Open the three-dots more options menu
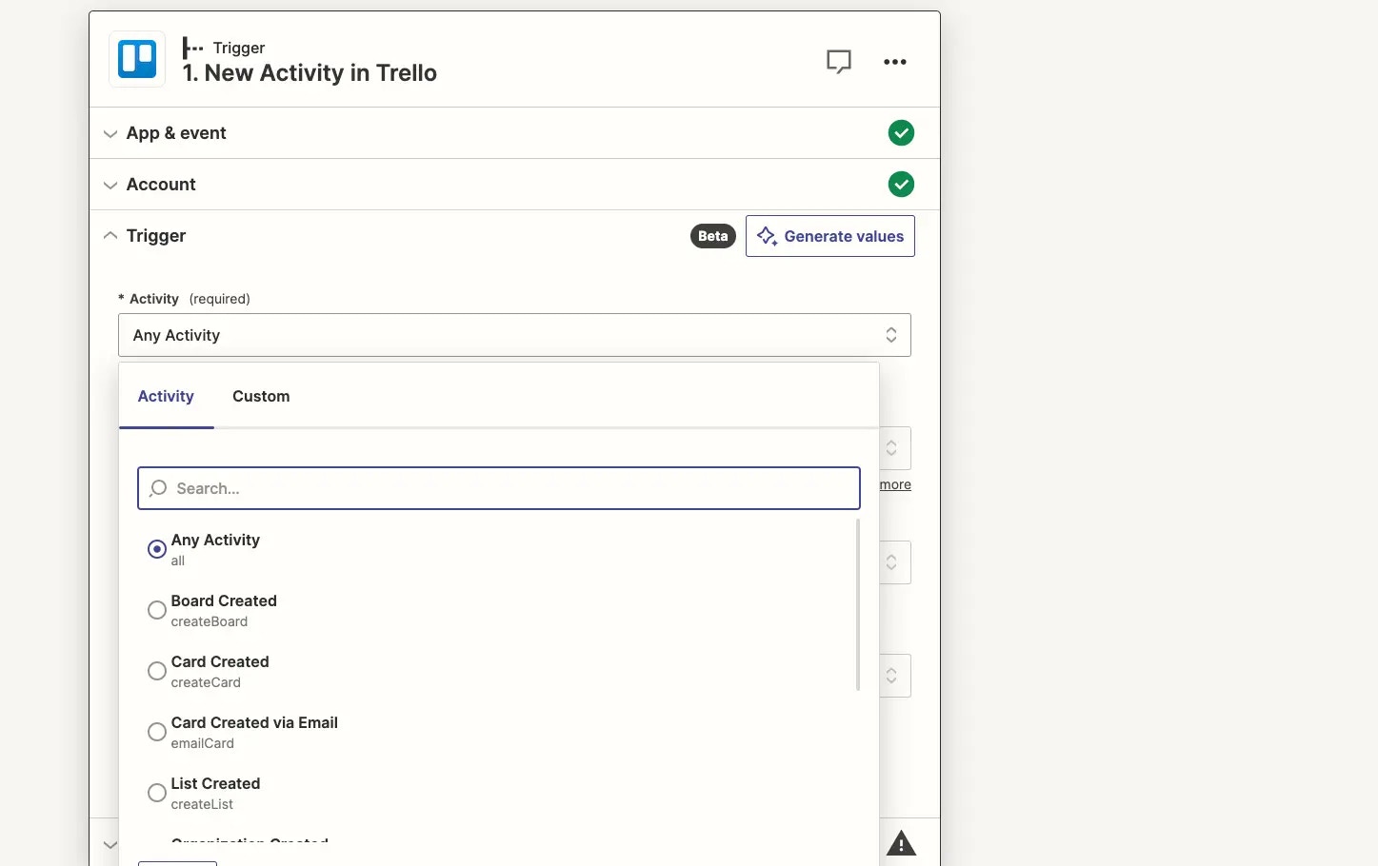This screenshot has height=866, width=1378. click(x=895, y=62)
